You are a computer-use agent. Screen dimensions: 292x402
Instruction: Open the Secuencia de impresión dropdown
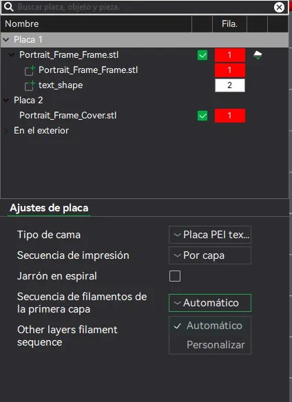coord(210,255)
